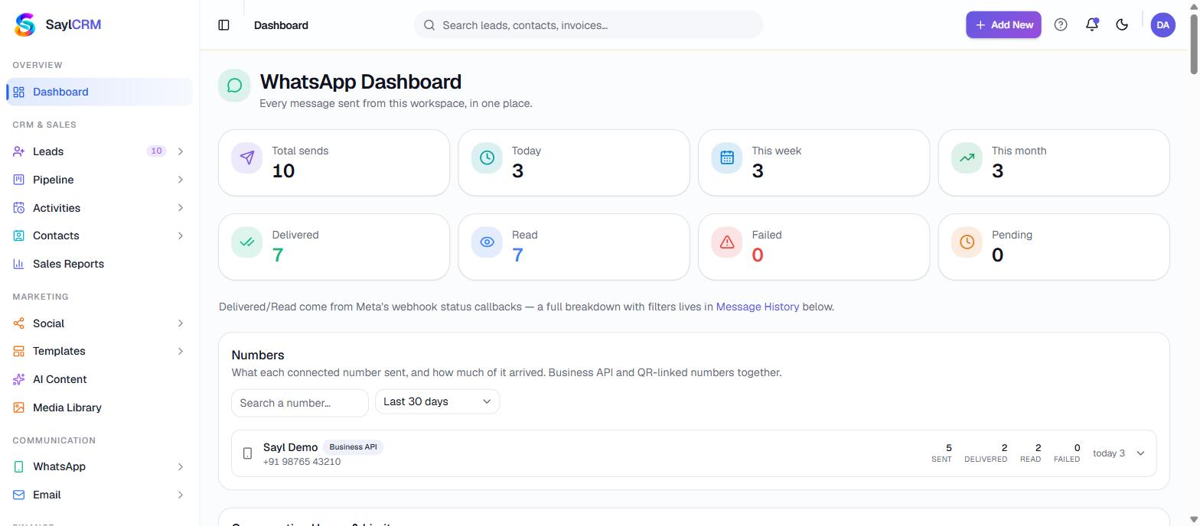This screenshot has width=1200, height=526.
Task: Focus the search leads, contacts, invoices field
Action: click(x=589, y=24)
